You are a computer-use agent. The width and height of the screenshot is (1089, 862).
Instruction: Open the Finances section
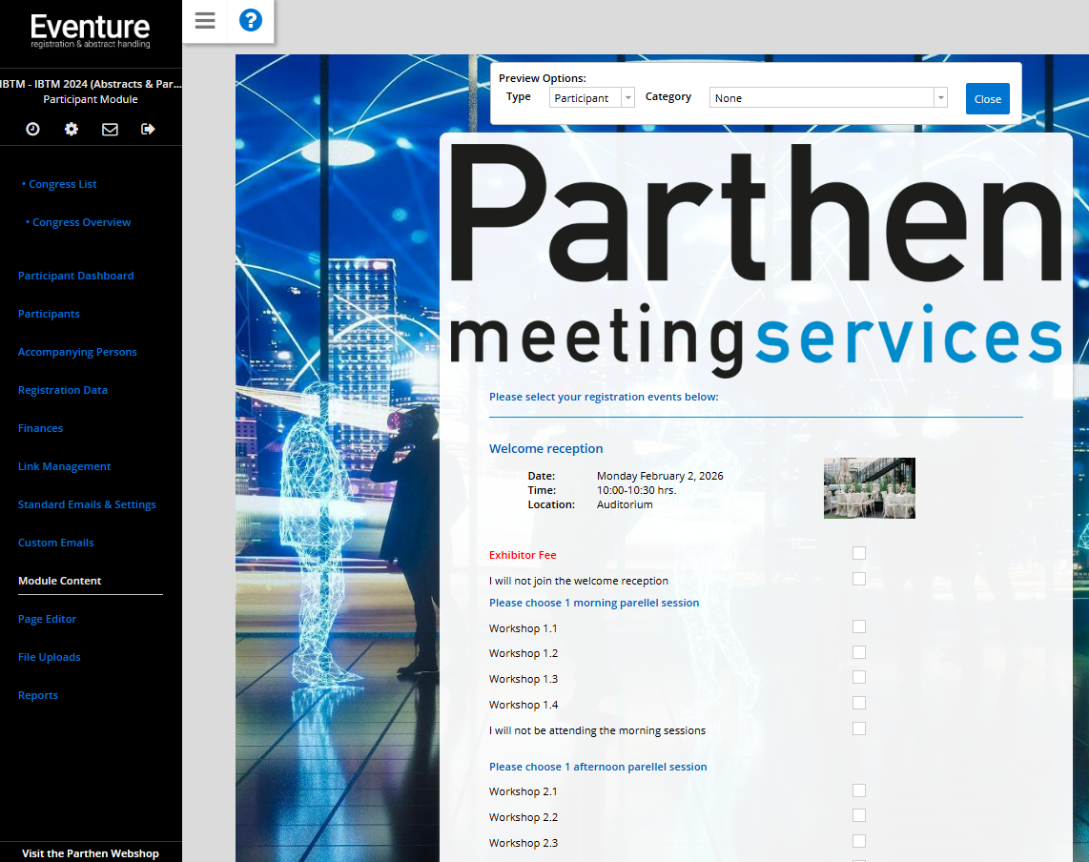[40, 428]
